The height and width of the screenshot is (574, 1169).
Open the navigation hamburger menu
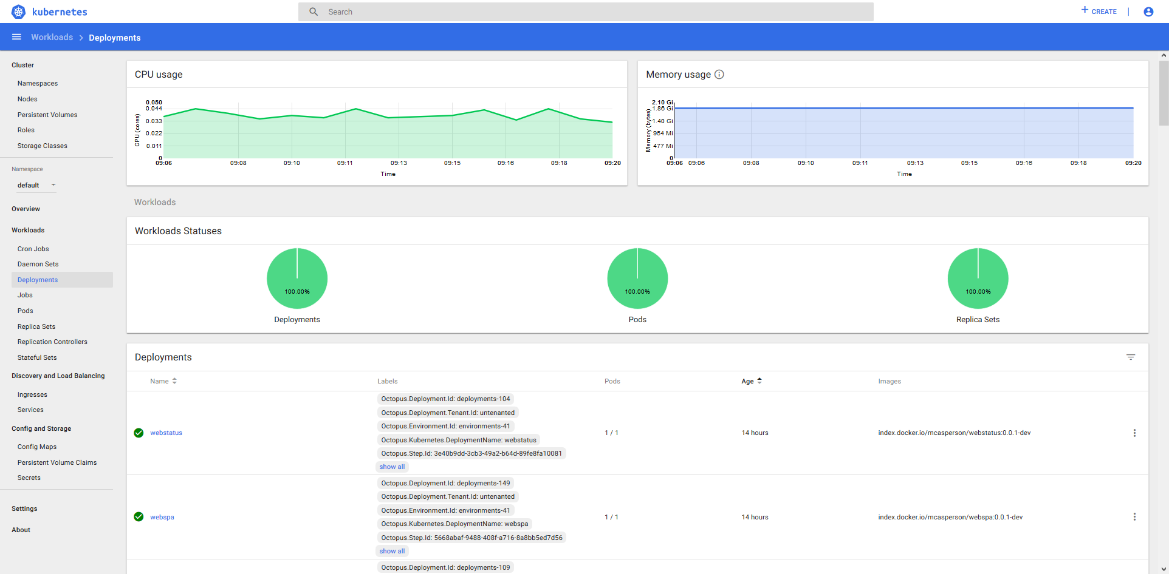16,37
